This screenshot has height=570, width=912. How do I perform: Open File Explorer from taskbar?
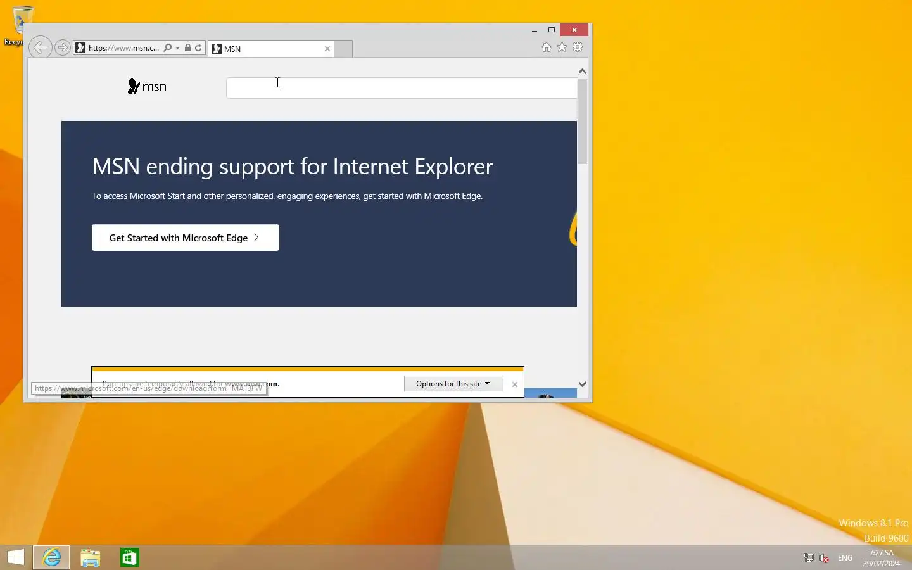[x=91, y=557]
